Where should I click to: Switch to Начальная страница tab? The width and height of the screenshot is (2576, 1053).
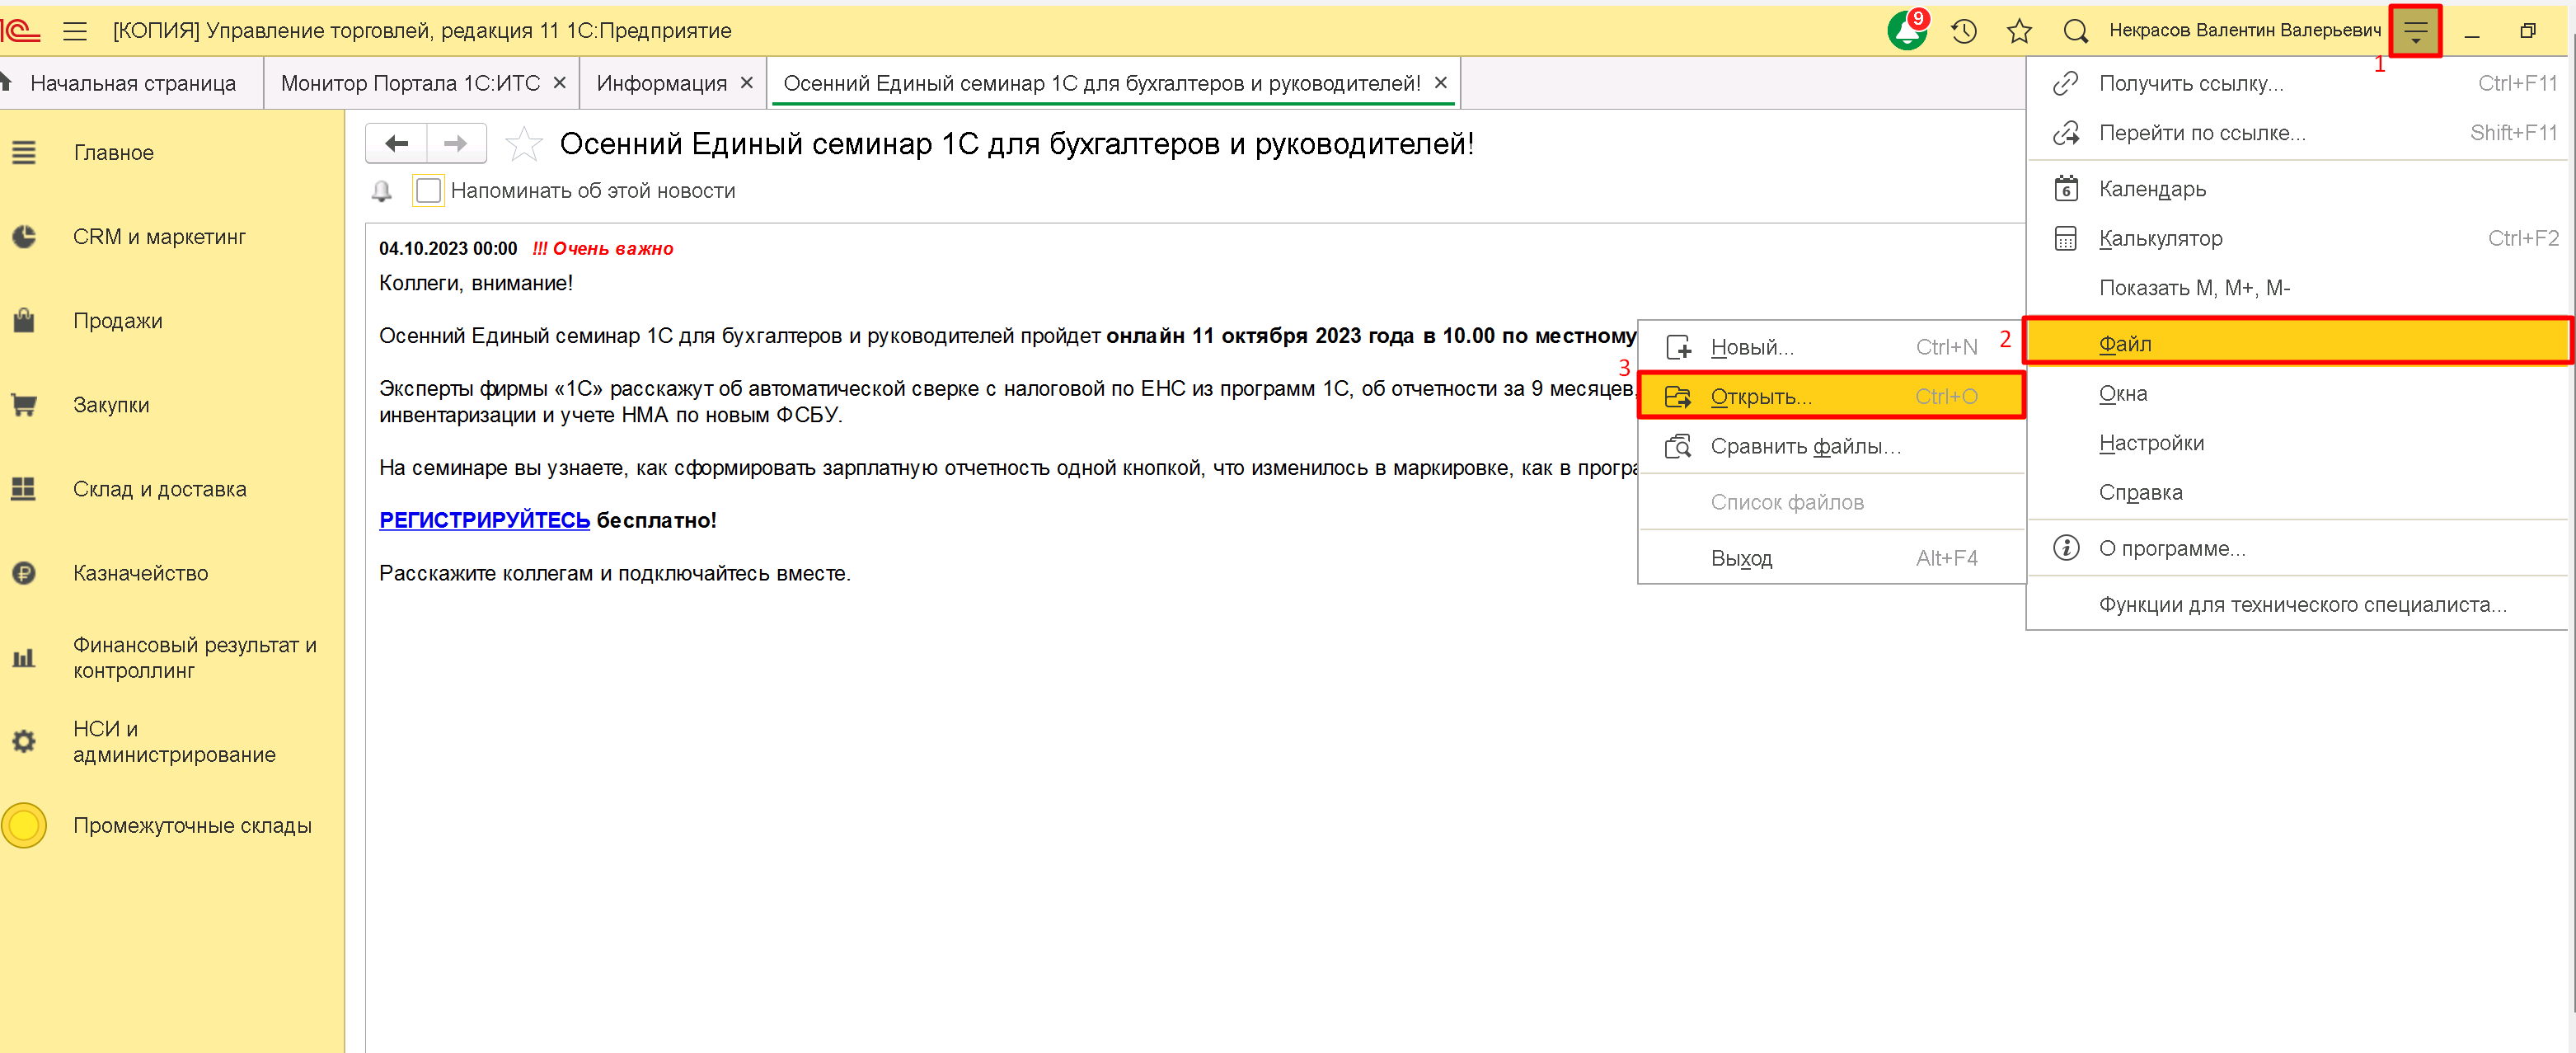pos(132,83)
